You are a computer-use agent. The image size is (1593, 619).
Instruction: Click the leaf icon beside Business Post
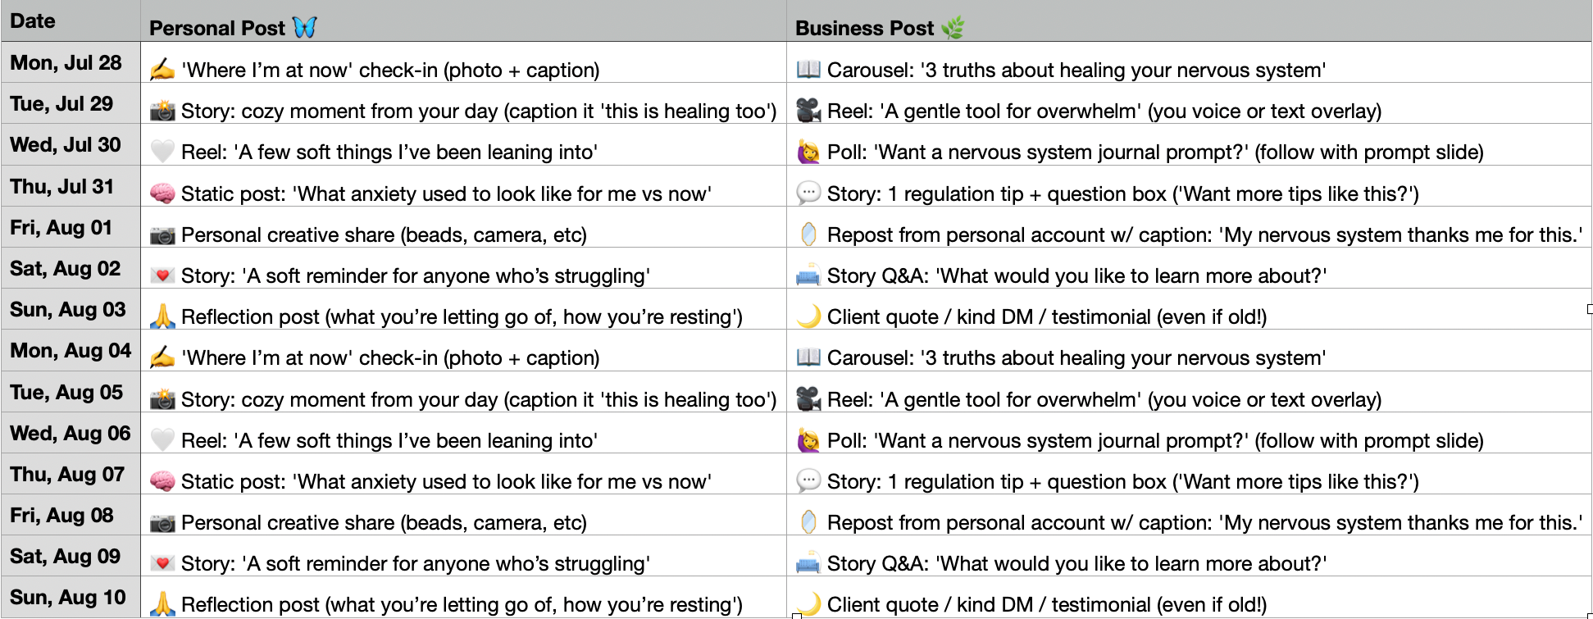coord(953,29)
